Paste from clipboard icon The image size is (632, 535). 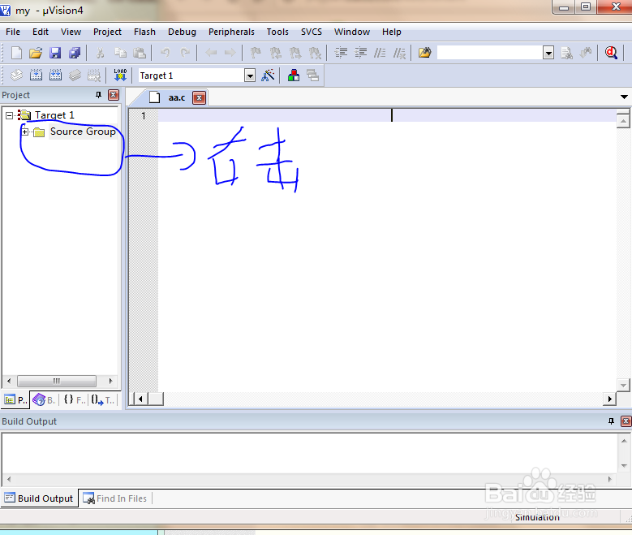(x=140, y=53)
